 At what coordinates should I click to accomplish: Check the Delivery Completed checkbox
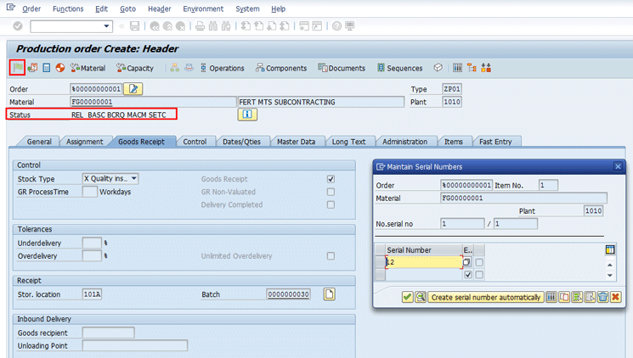tap(331, 204)
